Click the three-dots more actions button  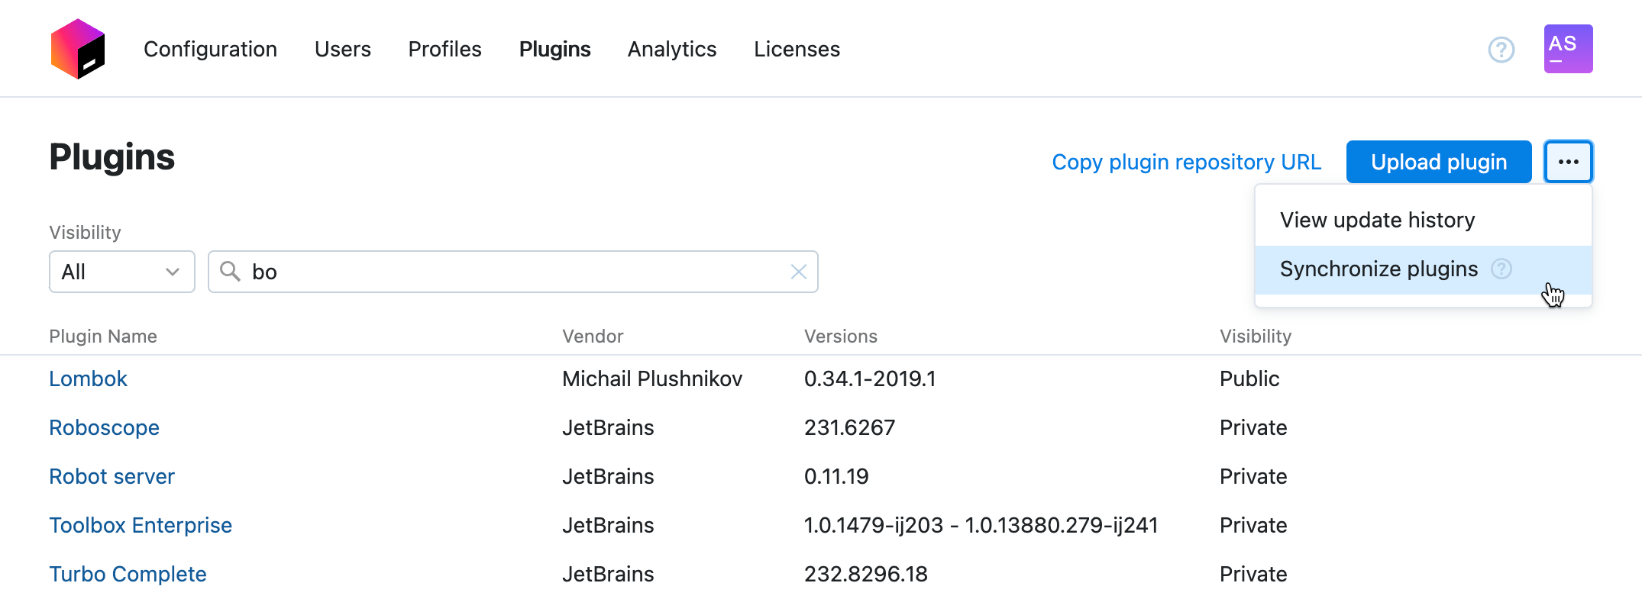point(1568,162)
